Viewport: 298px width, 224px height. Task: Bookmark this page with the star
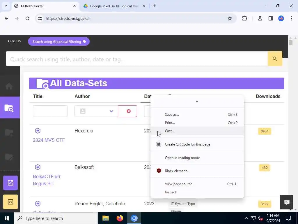coord(230,18)
